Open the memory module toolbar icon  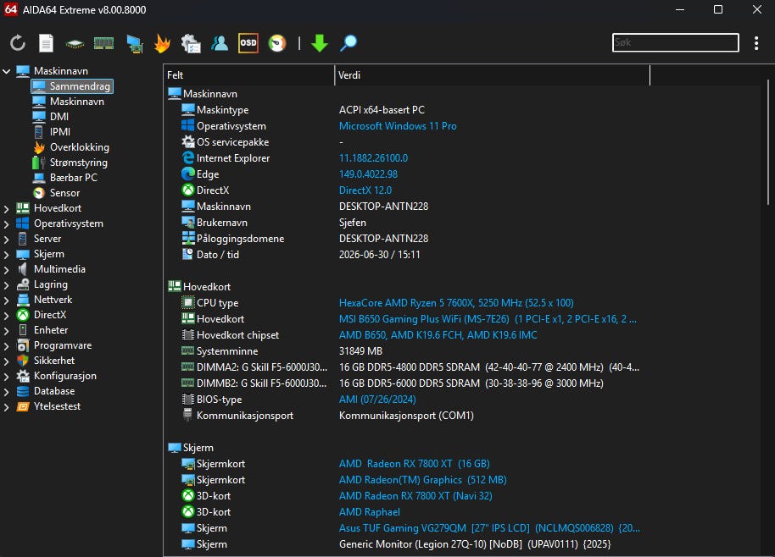[x=103, y=43]
